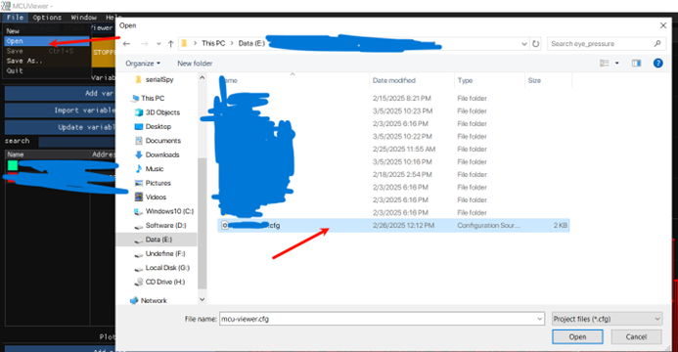Open the dialog help question icon
678x352 pixels.
(657, 63)
